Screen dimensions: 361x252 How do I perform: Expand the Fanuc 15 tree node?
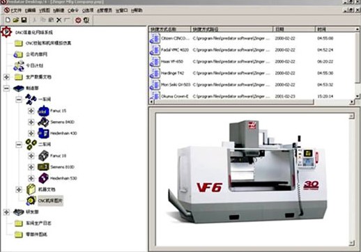tap(31, 111)
